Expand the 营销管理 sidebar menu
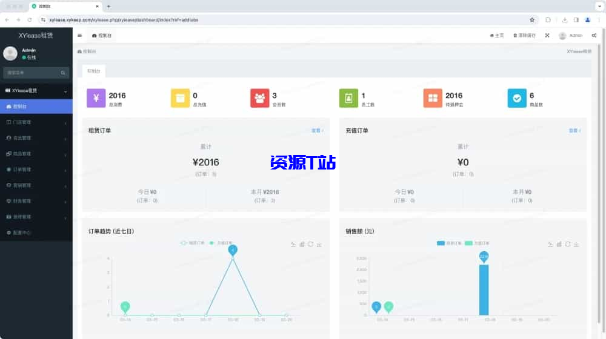 click(x=36, y=186)
